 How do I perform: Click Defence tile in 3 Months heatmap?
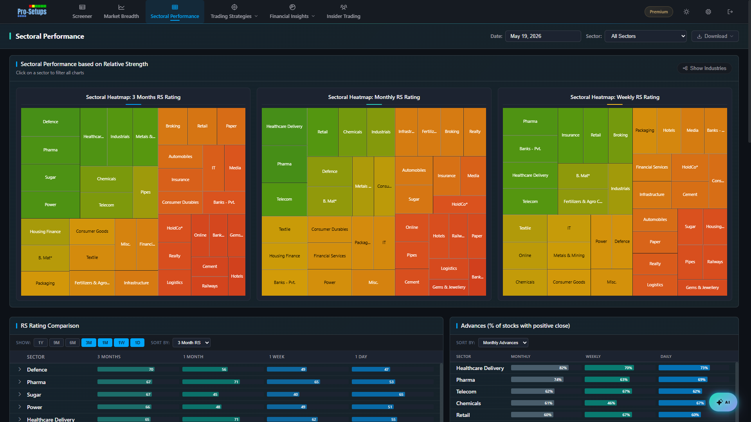(x=50, y=122)
